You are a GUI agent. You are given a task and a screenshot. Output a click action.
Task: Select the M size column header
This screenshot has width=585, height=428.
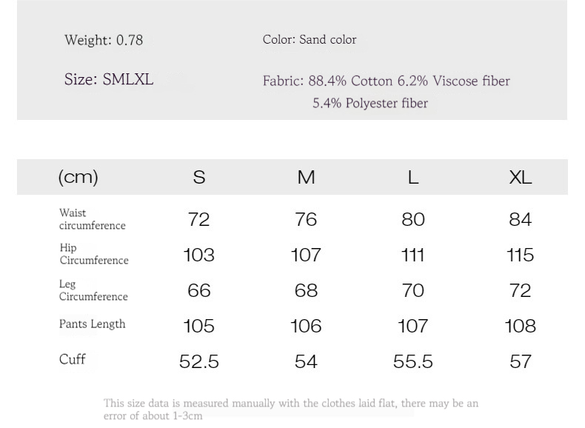pos(306,177)
